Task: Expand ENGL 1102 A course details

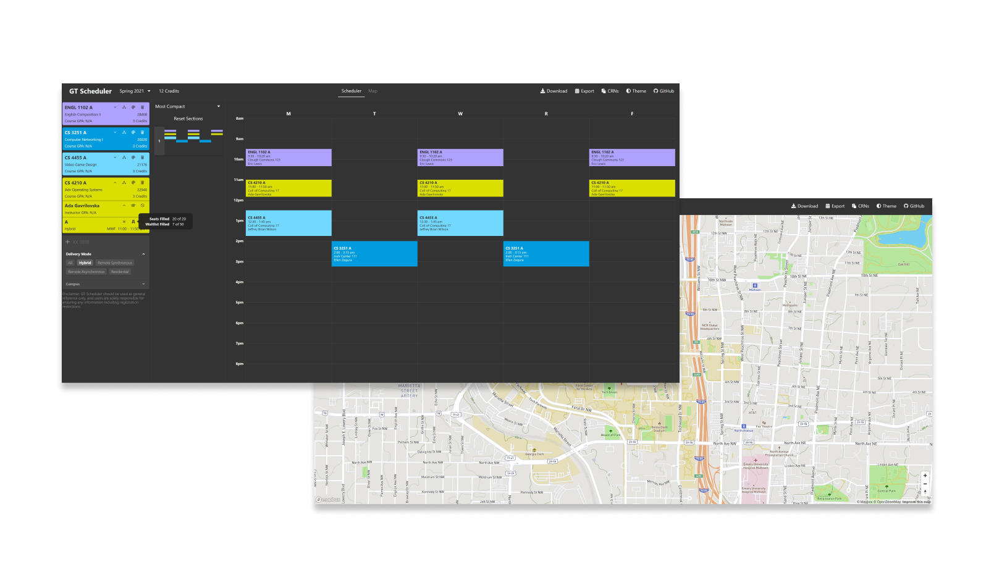Action: click(x=115, y=107)
